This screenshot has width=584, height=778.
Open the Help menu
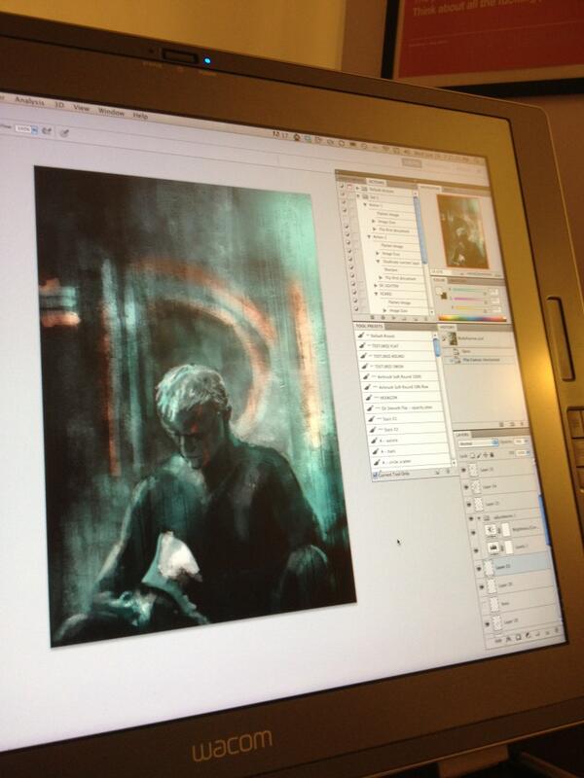[140, 116]
